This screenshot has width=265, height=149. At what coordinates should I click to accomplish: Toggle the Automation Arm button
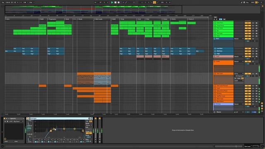pyautogui.click(x=126, y=2)
